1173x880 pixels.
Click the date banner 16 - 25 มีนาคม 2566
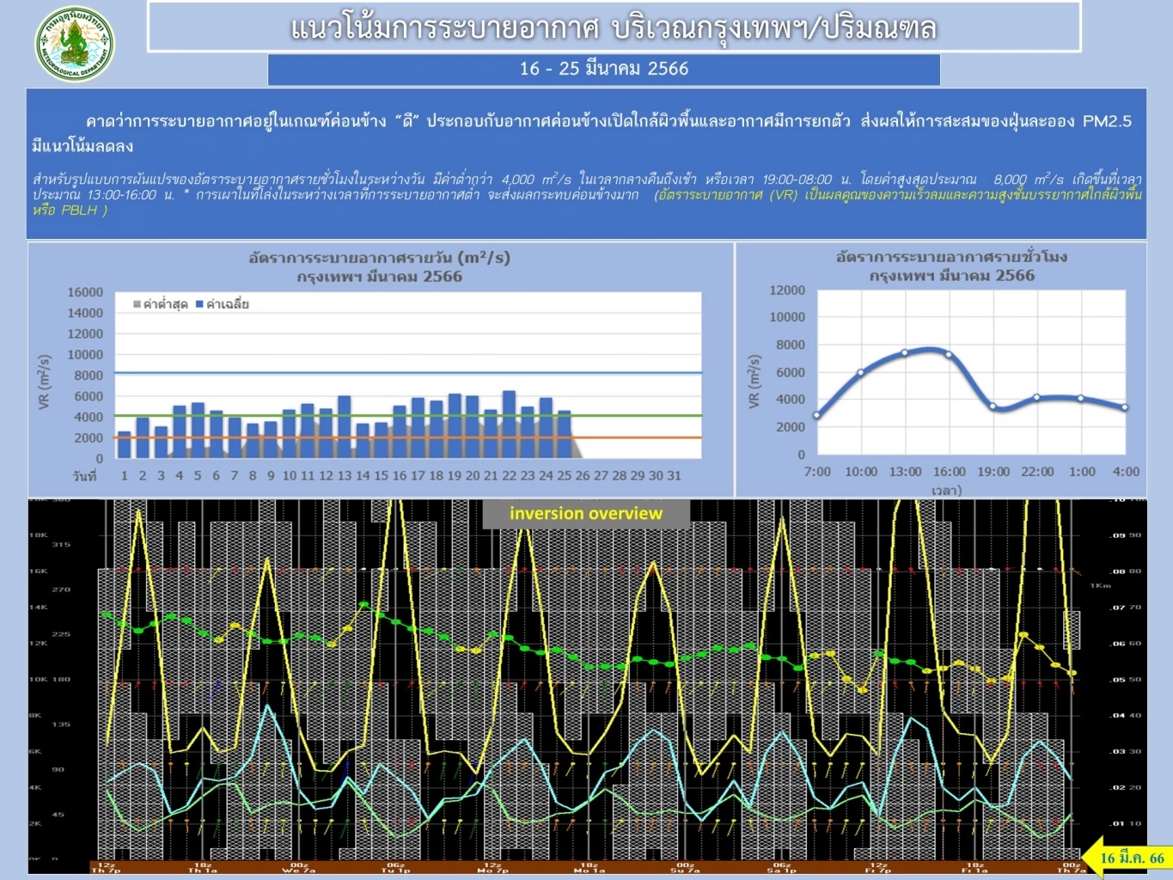(x=603, y=69)
